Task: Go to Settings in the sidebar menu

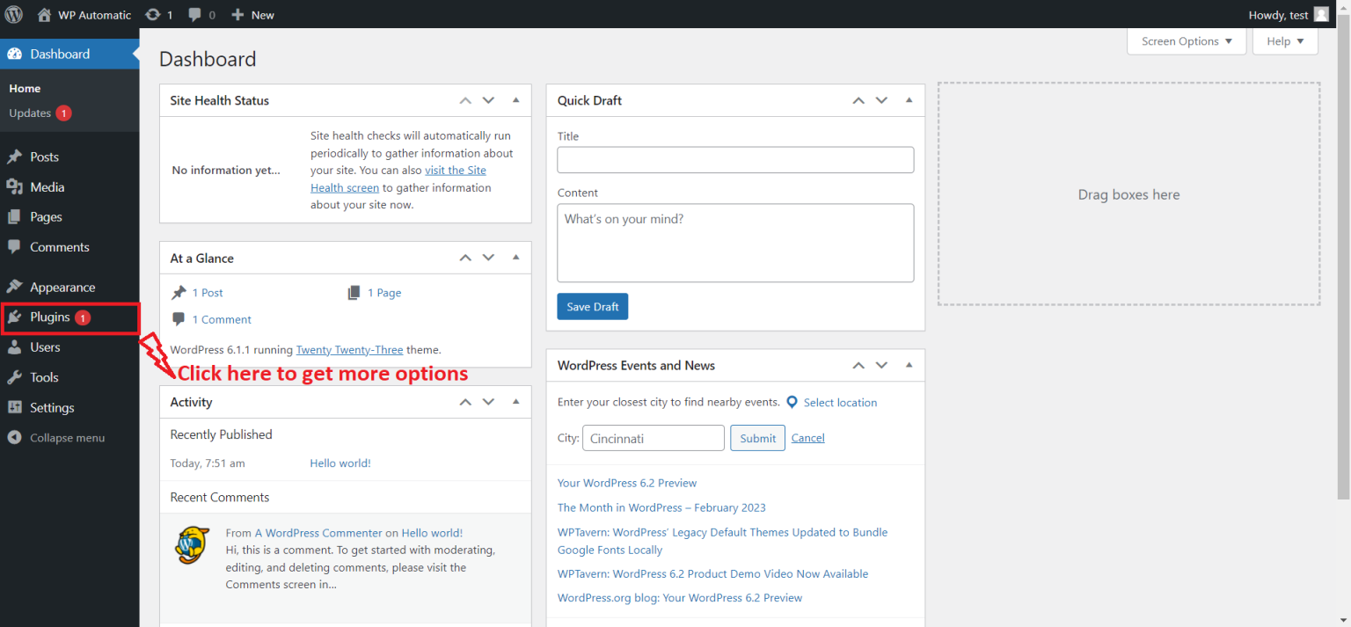Action: (x=52, y=407)
